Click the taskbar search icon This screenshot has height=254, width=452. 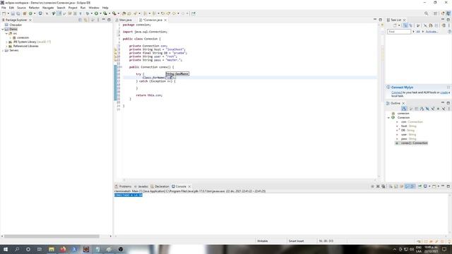pyautogui.click(x=17, y=249)
